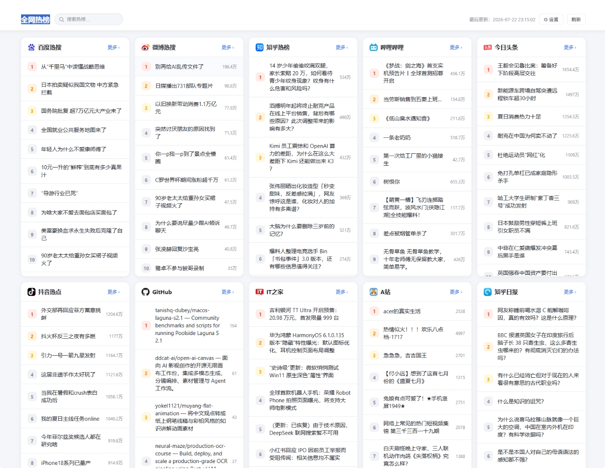Click the Zhihu icon next to 知乎热榜
605x469 pixels.
[259, 47]
